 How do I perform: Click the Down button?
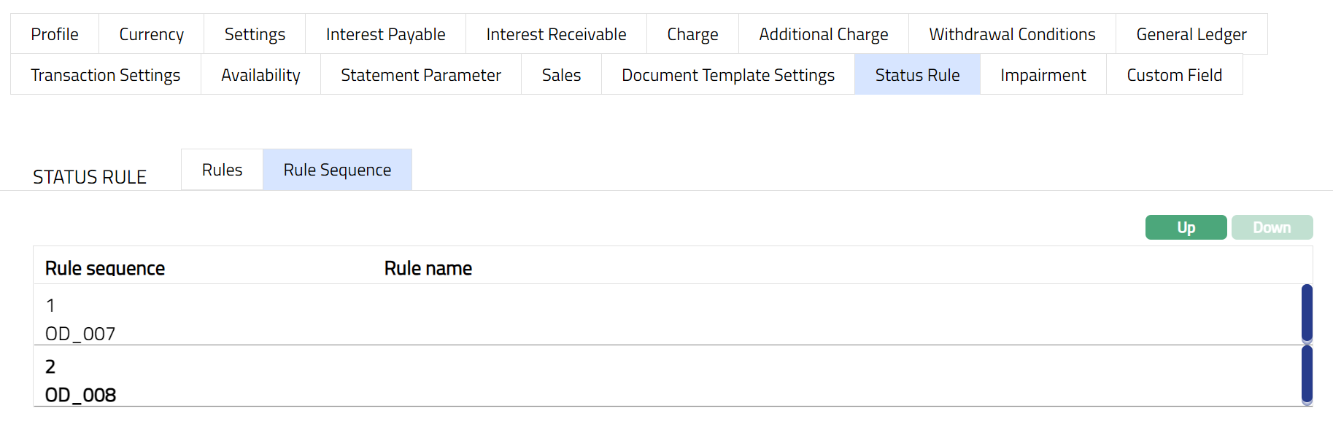pos(1272,227)
